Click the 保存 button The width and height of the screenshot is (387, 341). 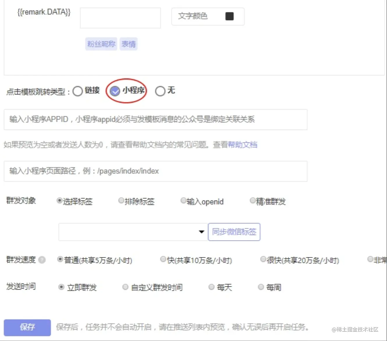(x=27, y=328)
